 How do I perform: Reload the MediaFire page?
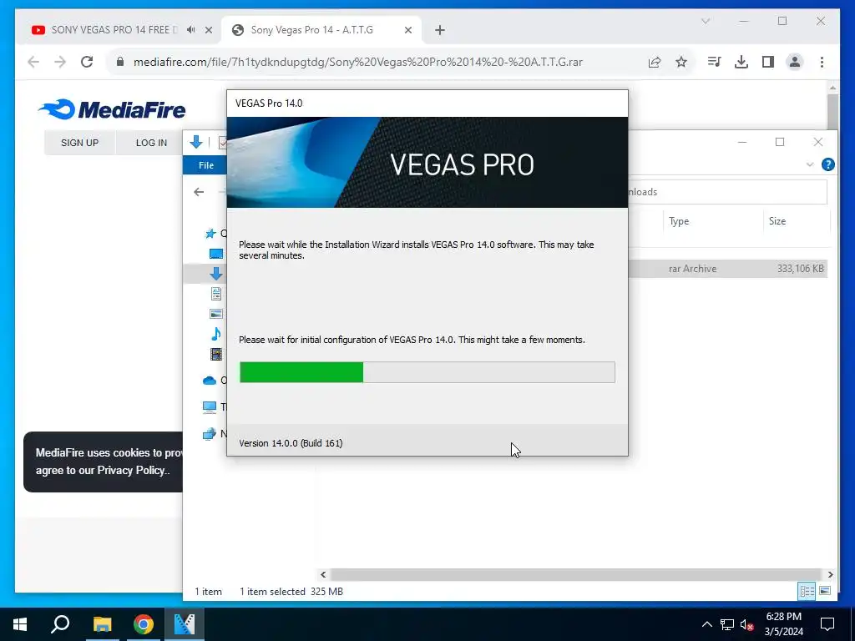pyautogui.click(x=87, y=62)
